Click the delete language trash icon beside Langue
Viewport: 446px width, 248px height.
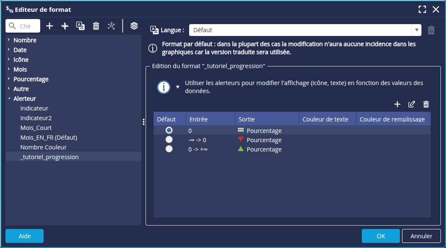431,30
